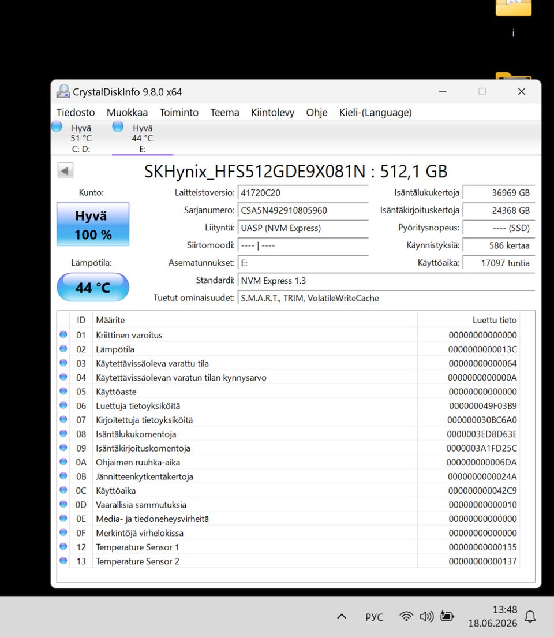Click the raw value 000000049F03B9
554x637 pixels.
(x=483, y=405)
